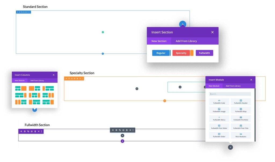Select the Fullwidth Code module
Image resolution: width=275 pixels, height=162 pixels.
[219, 102]
